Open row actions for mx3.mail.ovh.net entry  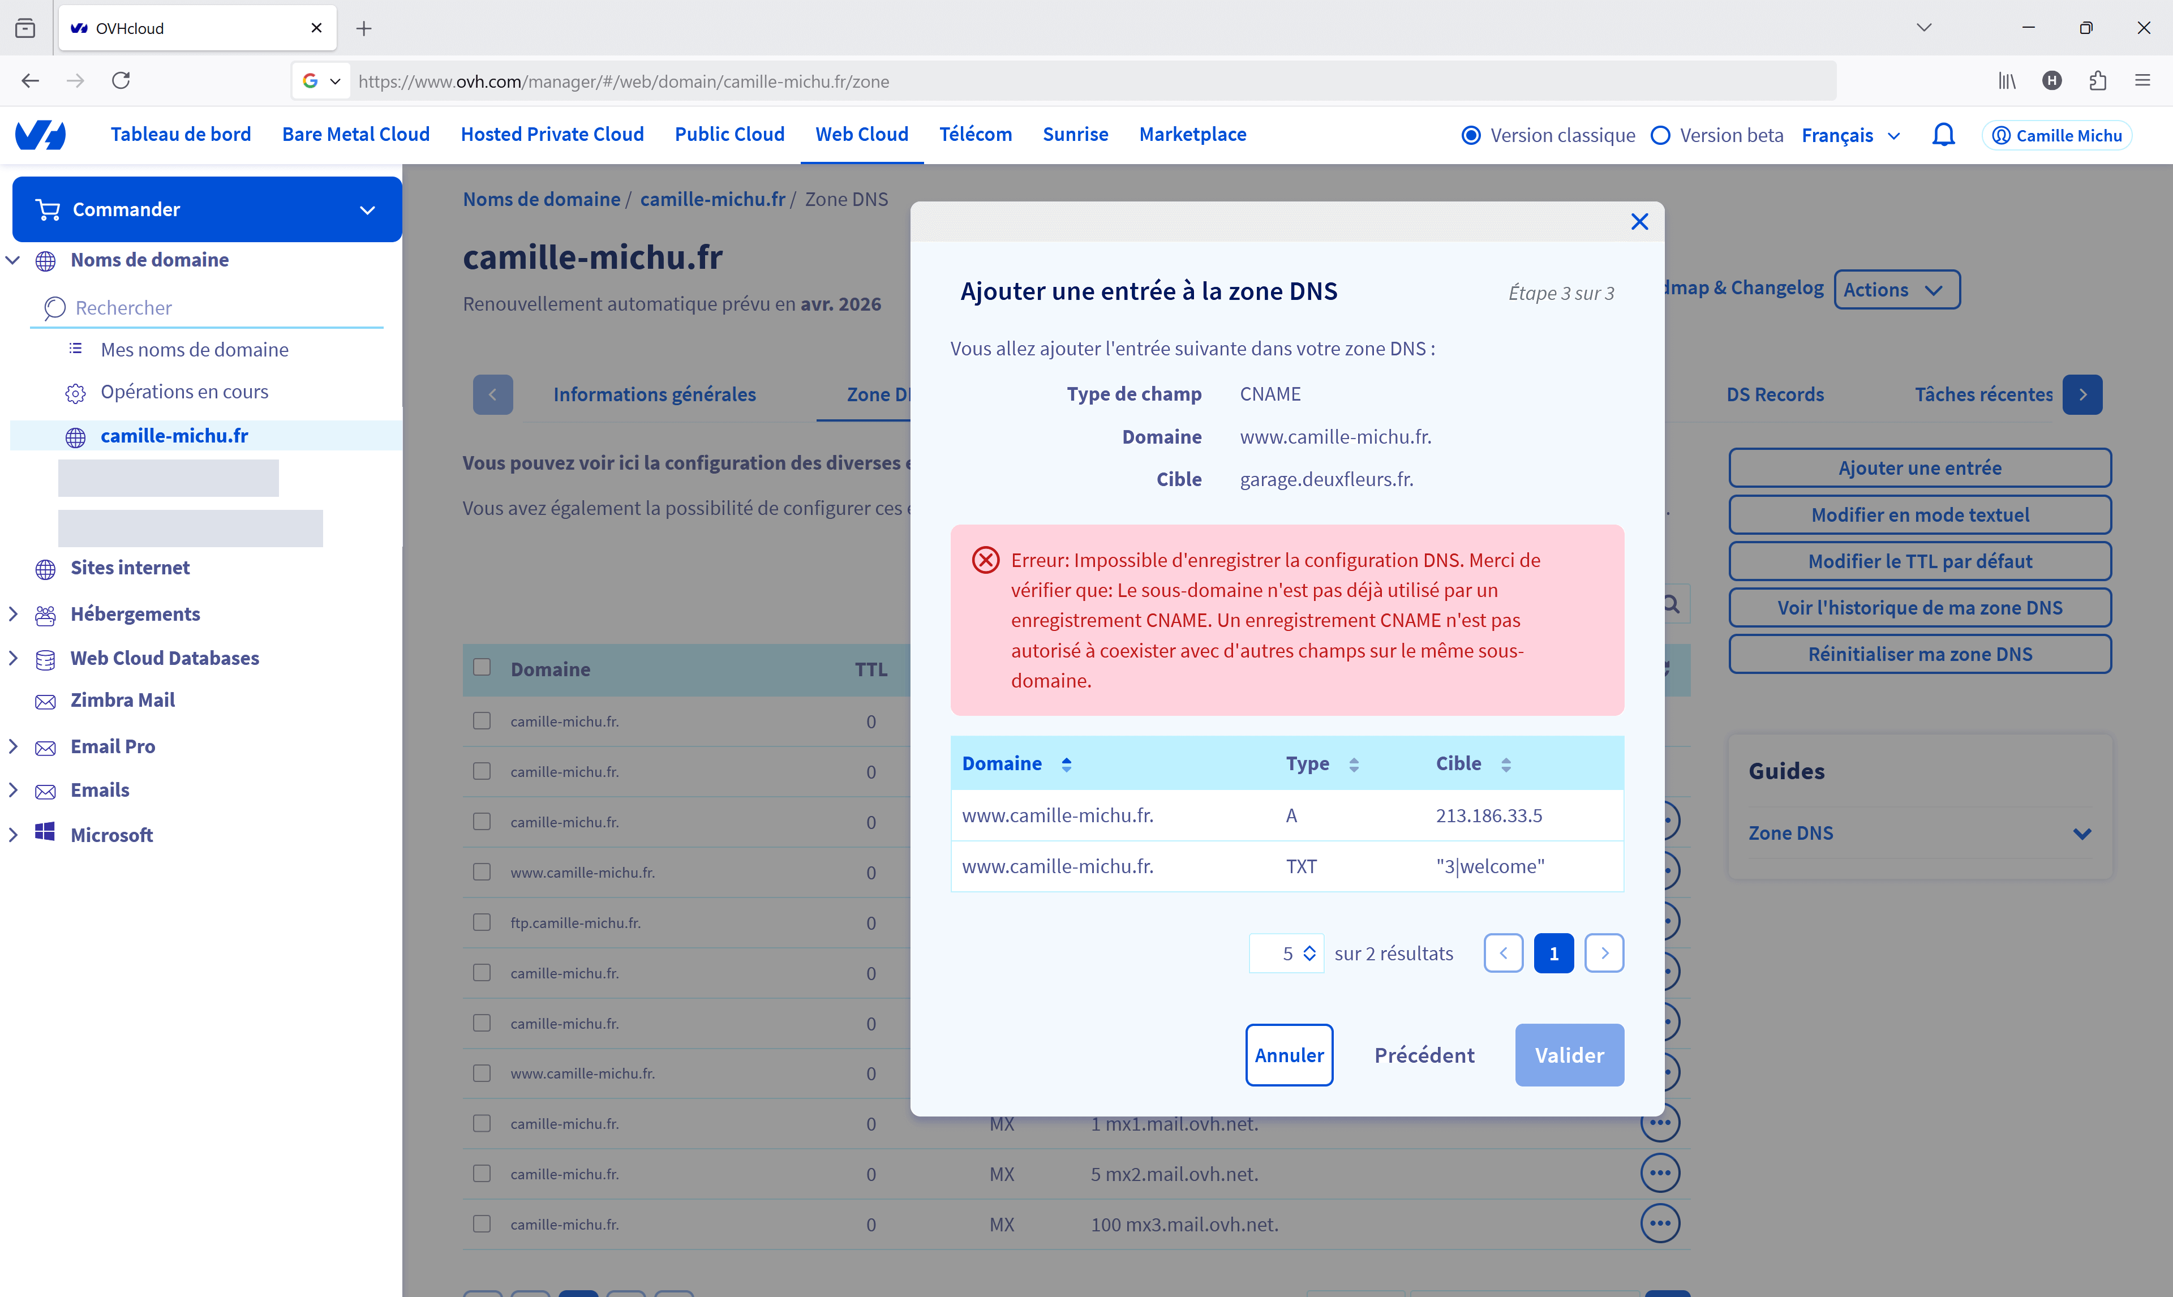point(1659,1223)
